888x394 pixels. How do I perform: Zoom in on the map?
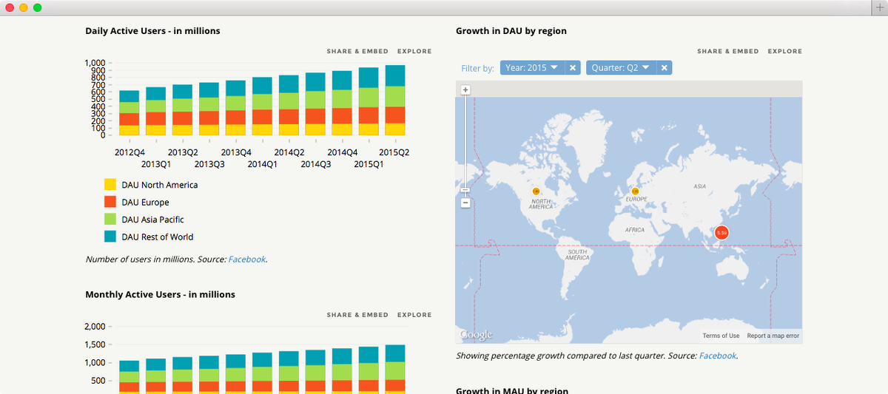coord(465,90)
